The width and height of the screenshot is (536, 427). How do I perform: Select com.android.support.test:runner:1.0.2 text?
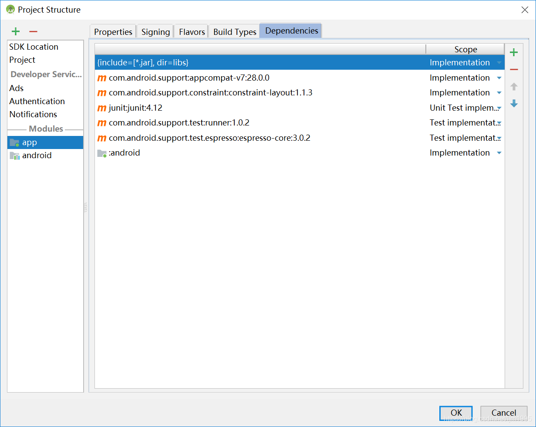179,123
